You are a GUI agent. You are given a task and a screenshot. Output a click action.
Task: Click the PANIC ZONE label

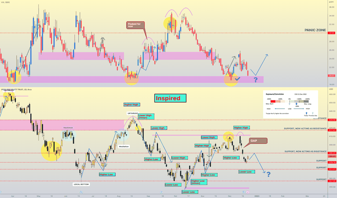pos(315,30)
